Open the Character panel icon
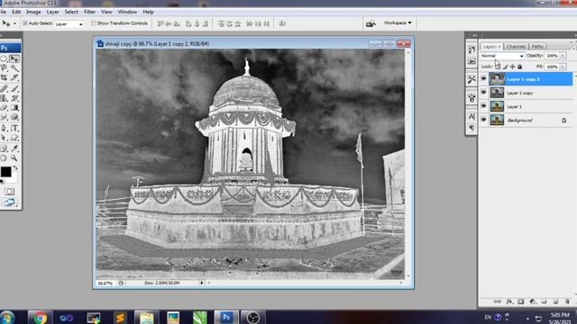Screen dimensions: 577x324 click(472, 117)
